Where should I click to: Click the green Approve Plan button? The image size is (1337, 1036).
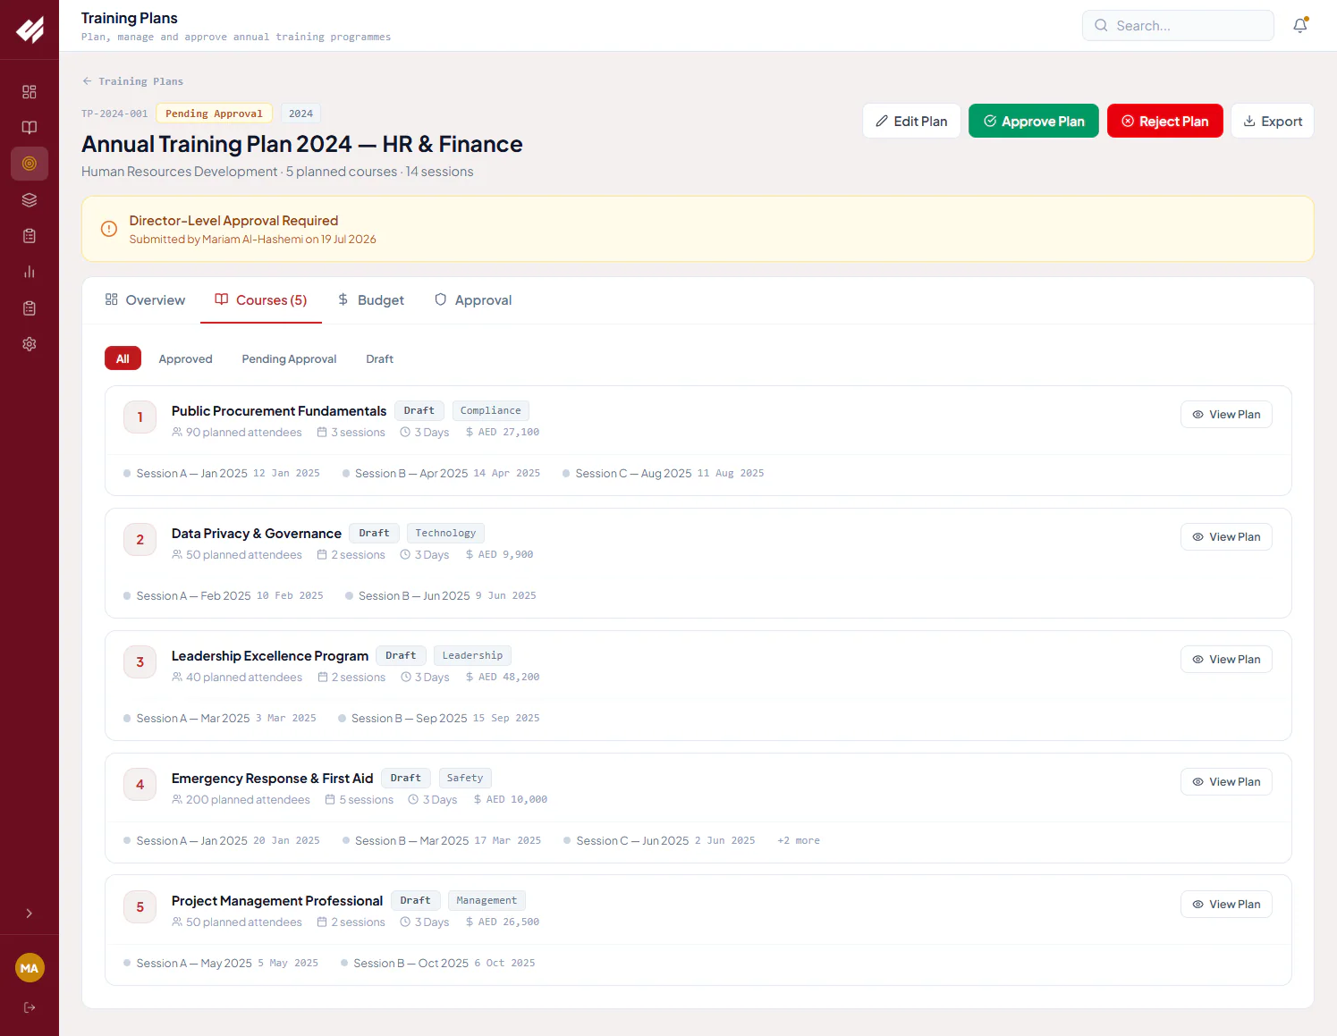1034,121
